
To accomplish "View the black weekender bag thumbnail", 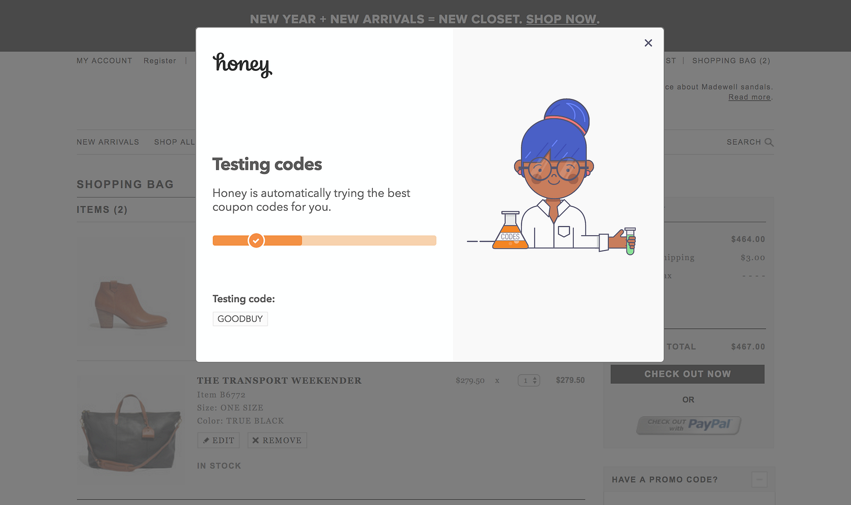I will pos(131,431).
